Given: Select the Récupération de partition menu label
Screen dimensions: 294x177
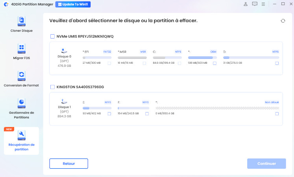Looking at the screenshot, I should (x=22, y=147).
